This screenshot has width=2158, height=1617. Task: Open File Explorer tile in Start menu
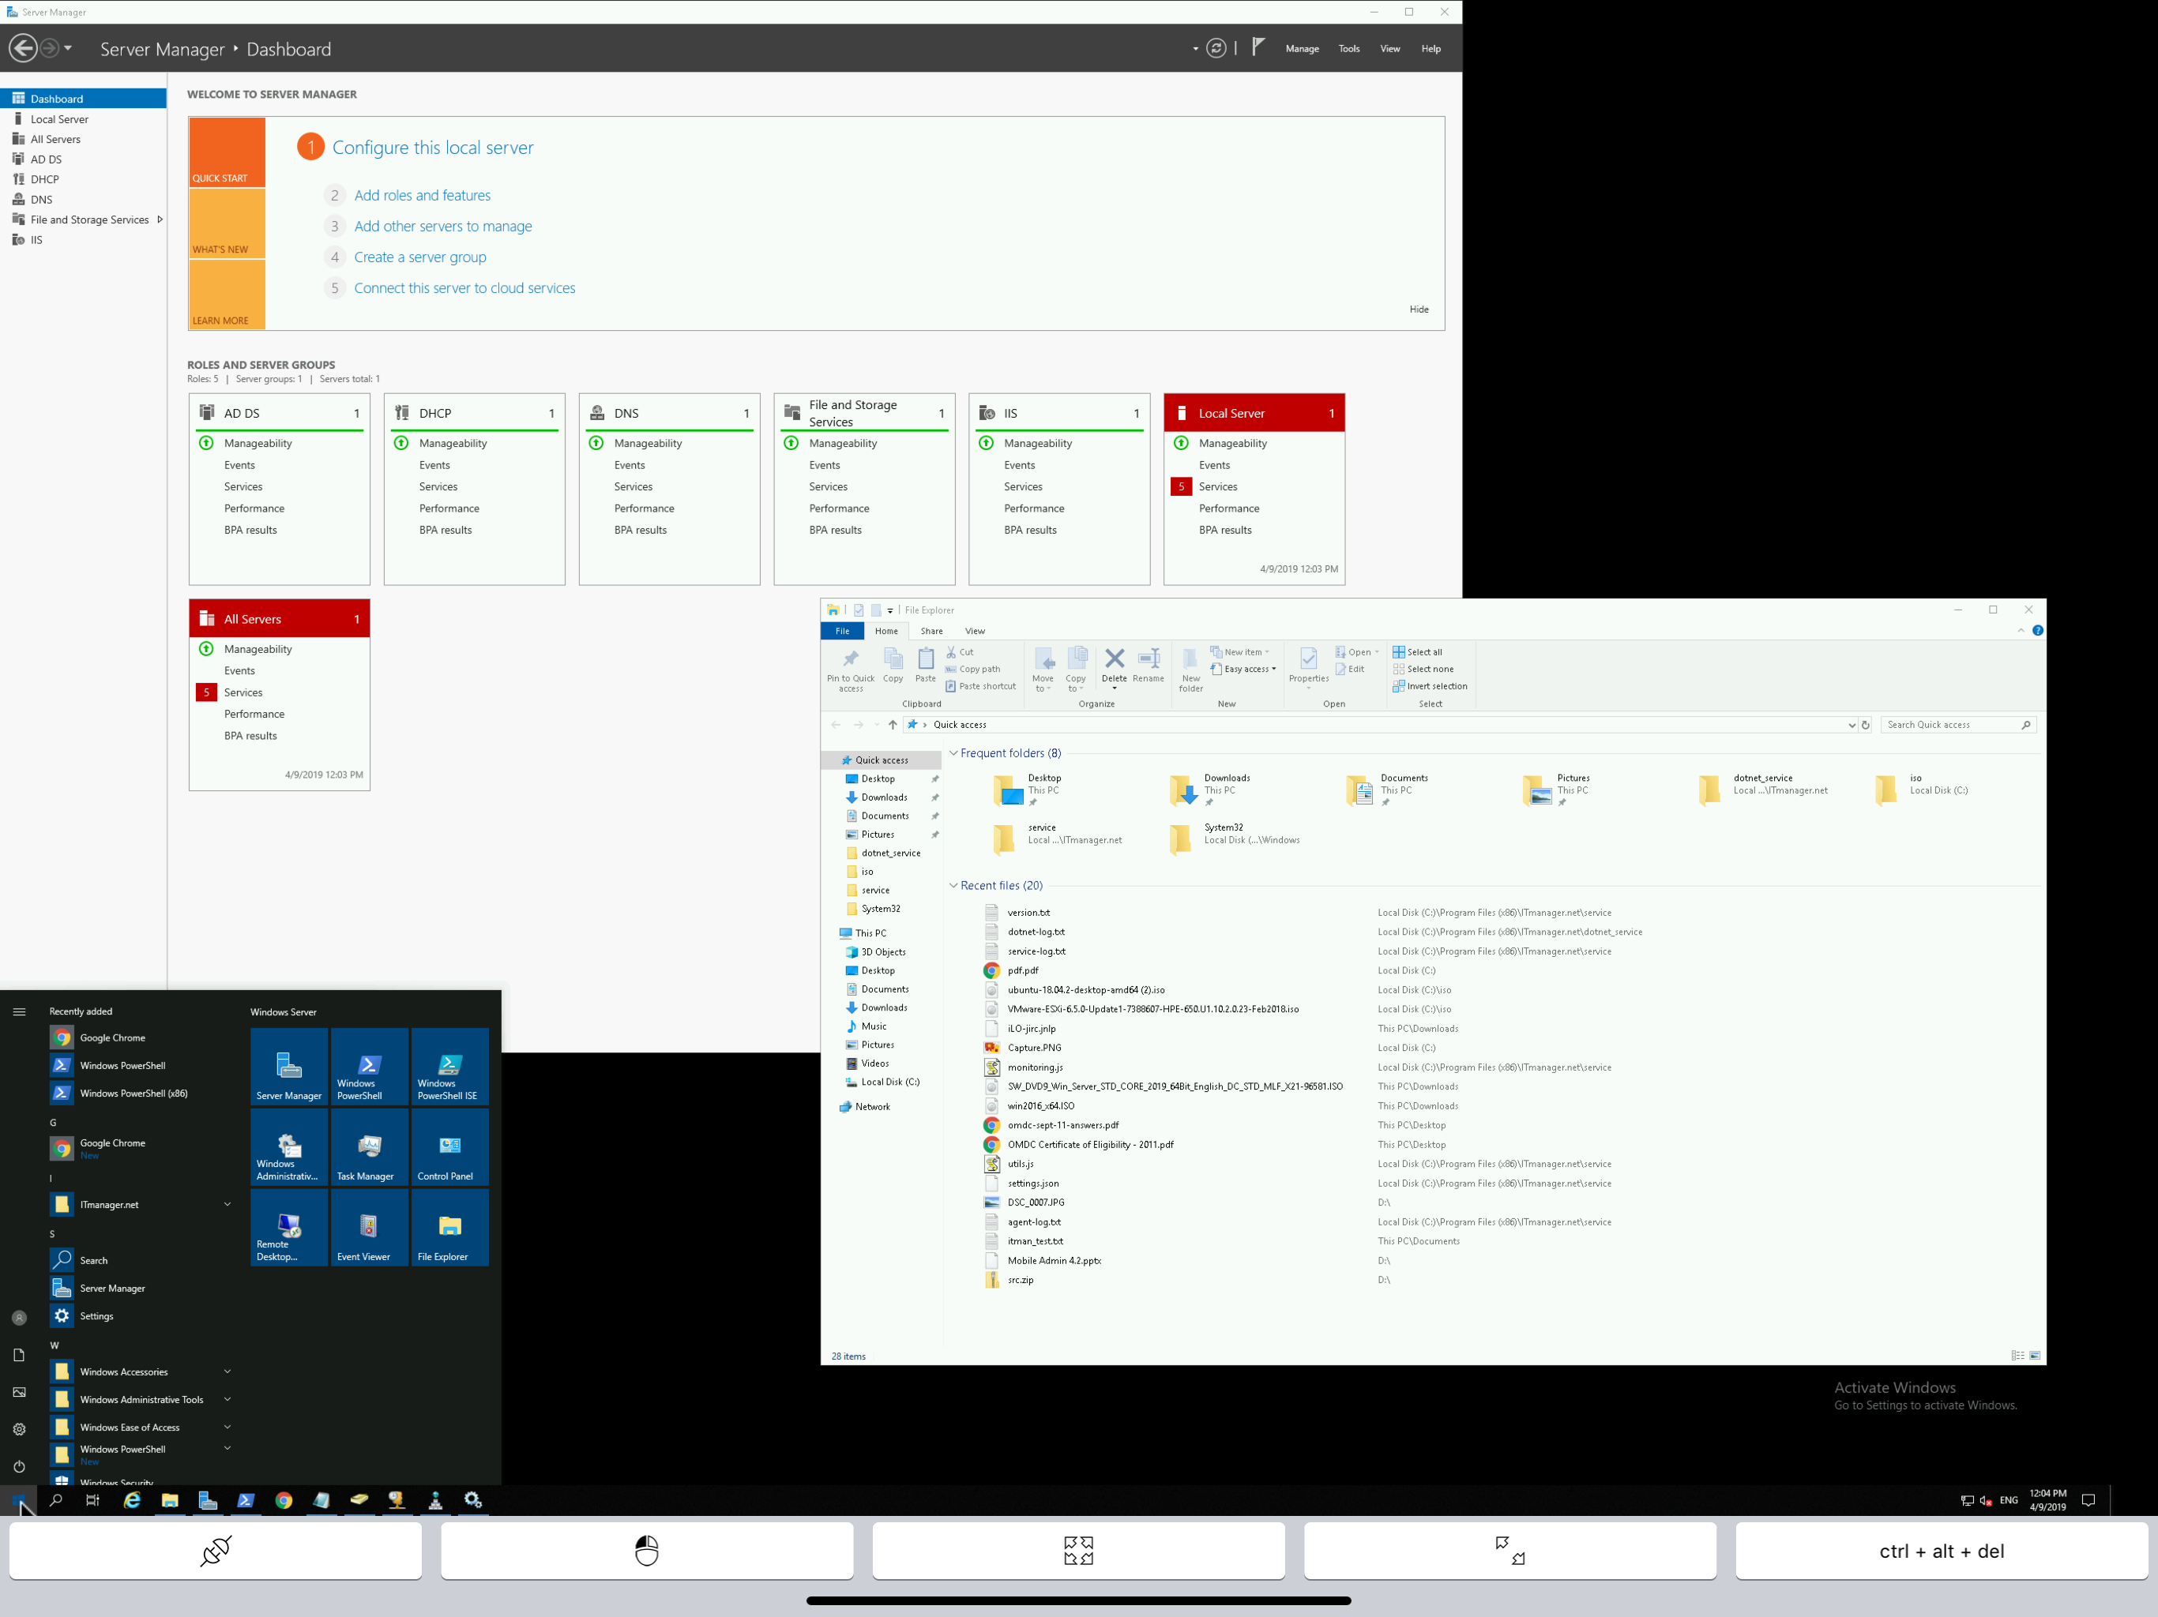pyautogui.click(x=449, y=1228)
